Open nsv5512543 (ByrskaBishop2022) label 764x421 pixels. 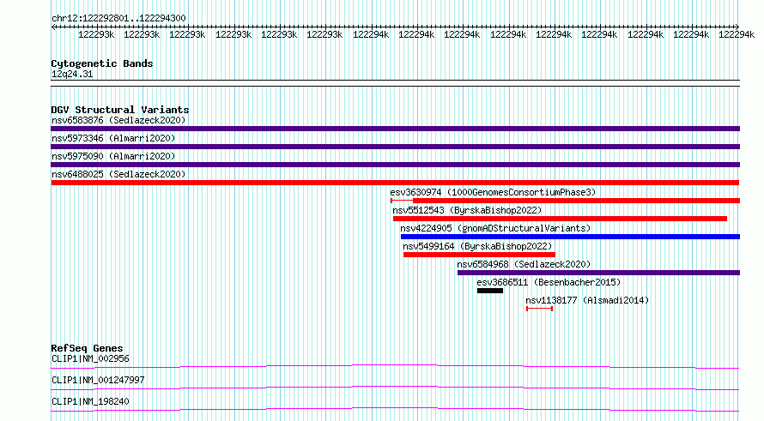click(x=467, y=210)
